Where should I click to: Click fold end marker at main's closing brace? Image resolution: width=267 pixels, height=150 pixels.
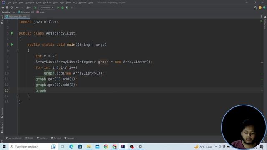tap(18, 96)
